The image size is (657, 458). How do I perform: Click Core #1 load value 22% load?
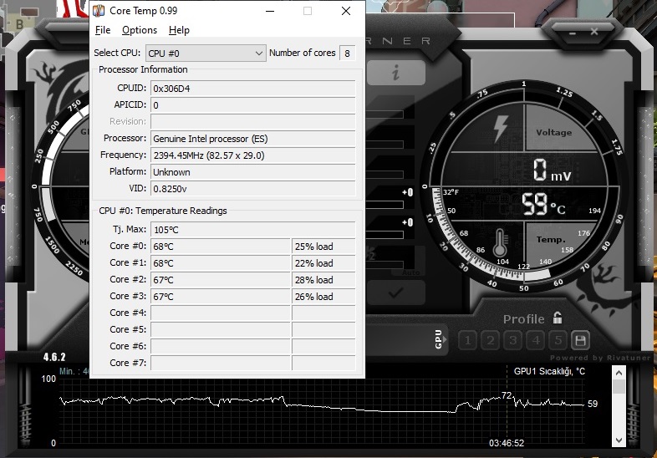point(323,263)
